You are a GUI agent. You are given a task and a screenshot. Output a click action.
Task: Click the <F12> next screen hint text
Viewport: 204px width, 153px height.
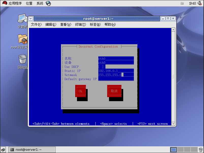click(153, 124)
